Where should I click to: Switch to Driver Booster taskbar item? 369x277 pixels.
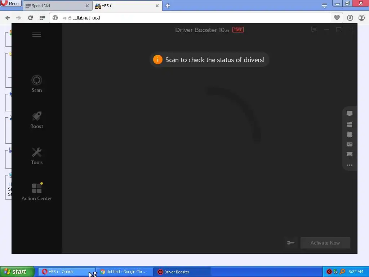coord(183,272)
